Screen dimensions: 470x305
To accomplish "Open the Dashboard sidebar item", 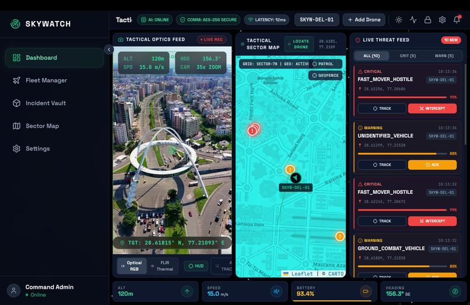I will pyautogui.click(x=54, y=58).
